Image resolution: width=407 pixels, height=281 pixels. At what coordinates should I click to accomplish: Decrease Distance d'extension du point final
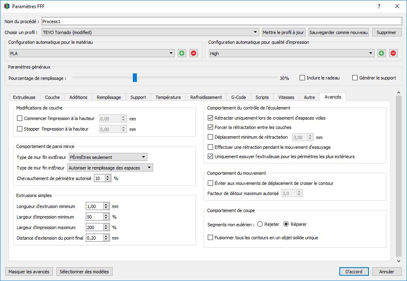tap(106, 239)
